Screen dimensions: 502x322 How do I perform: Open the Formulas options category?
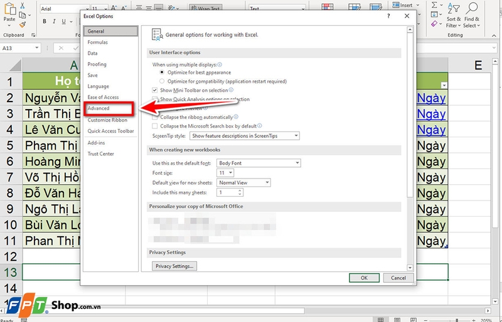pos(98,42)
